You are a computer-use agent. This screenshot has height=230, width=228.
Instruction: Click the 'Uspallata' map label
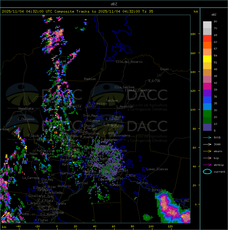click(26, 109)
